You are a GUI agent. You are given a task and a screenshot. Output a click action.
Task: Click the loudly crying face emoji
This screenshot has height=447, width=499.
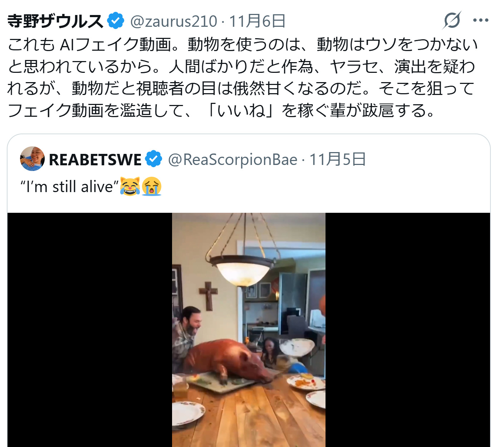pyautogui.click(x=152, y=186)
